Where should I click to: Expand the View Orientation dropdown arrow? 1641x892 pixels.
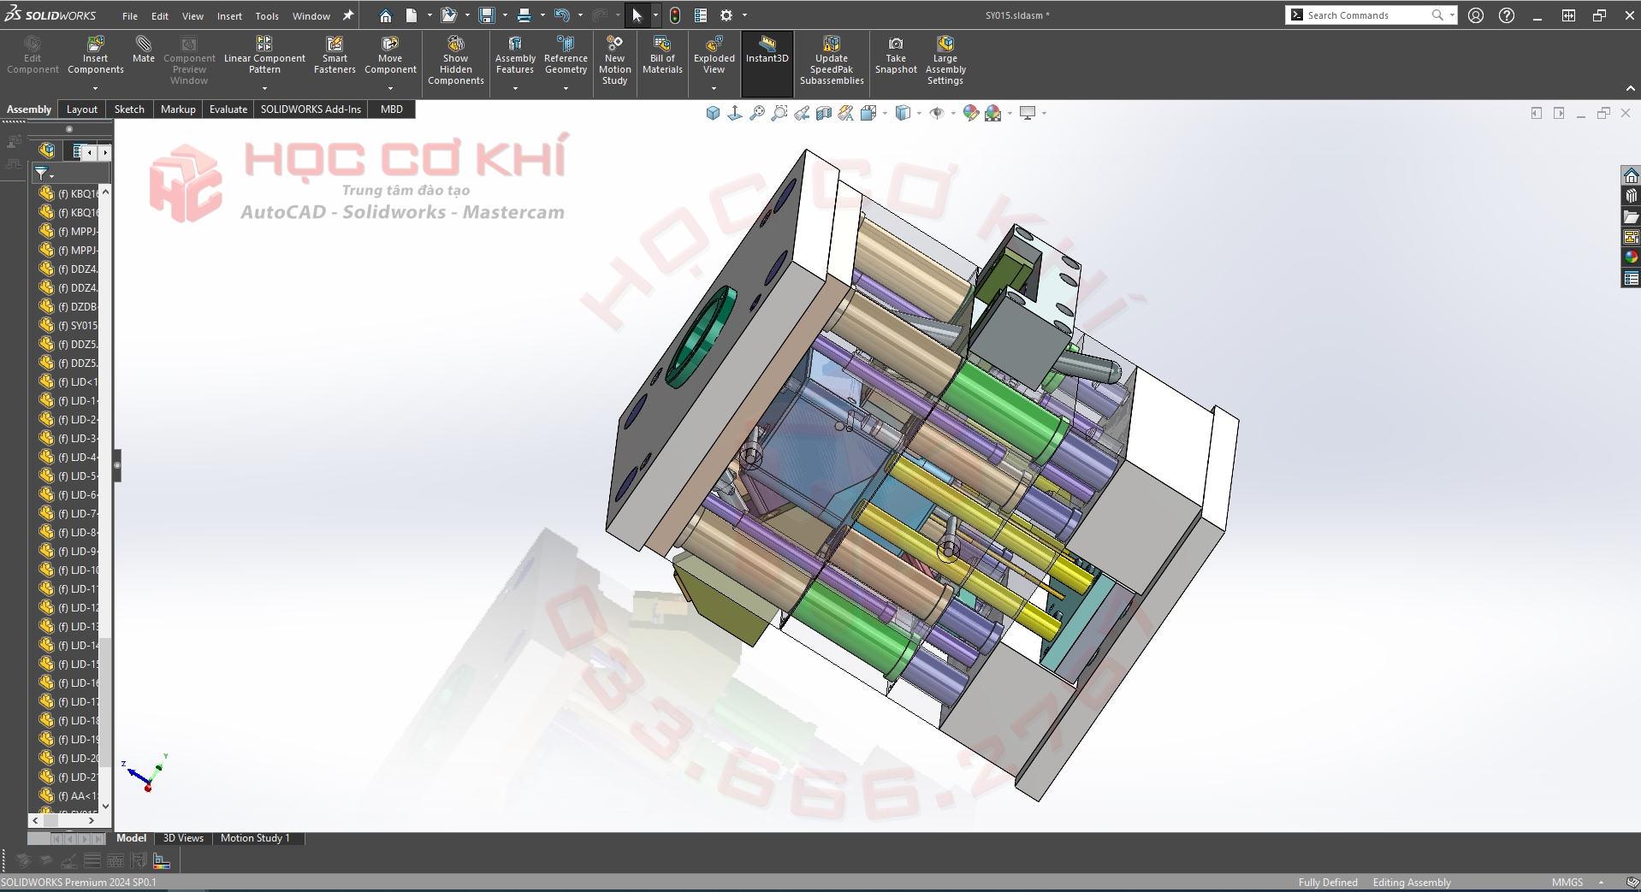(885, 113)
